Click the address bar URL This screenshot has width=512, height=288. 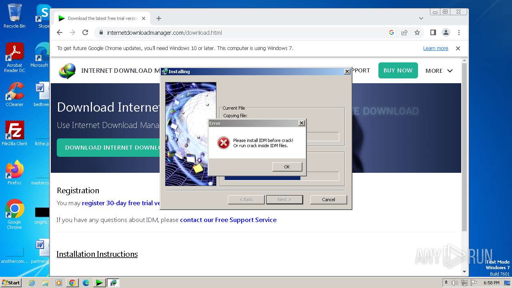[164, 33]
